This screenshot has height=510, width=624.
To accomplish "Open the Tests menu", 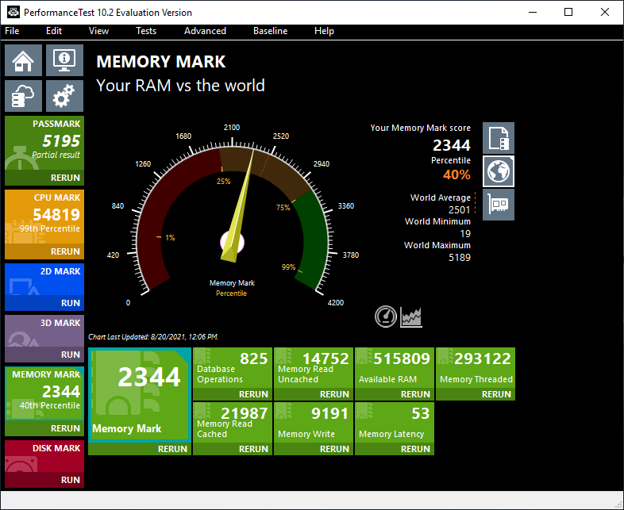I will 146,31.
